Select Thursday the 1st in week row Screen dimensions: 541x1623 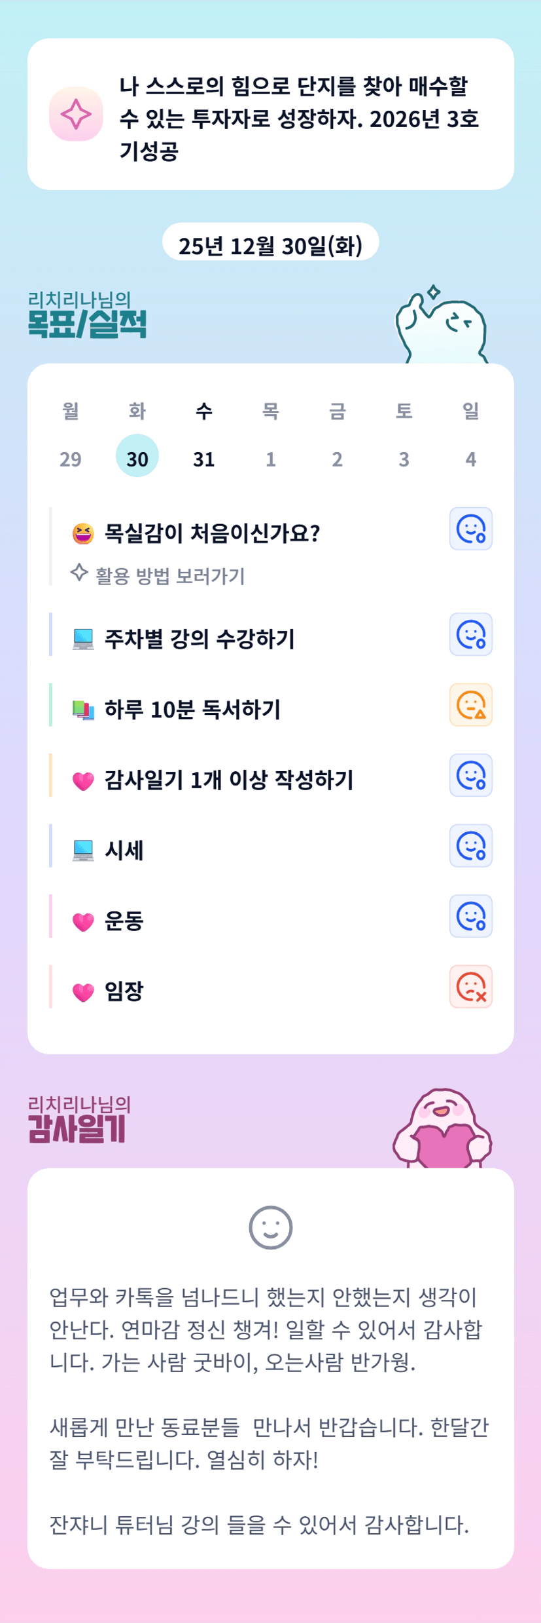(271, 459)
